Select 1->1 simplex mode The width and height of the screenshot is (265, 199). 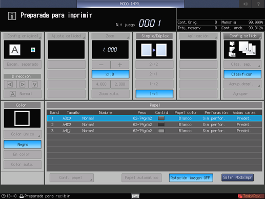154,94
